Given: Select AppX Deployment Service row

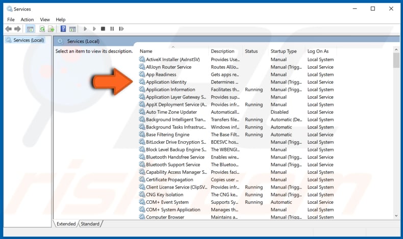Looking at the screenshot, I should (x=237, y=104).
